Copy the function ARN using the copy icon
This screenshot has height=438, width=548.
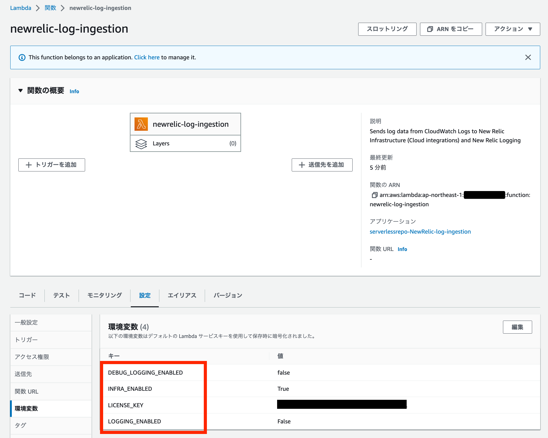(374, 195)
